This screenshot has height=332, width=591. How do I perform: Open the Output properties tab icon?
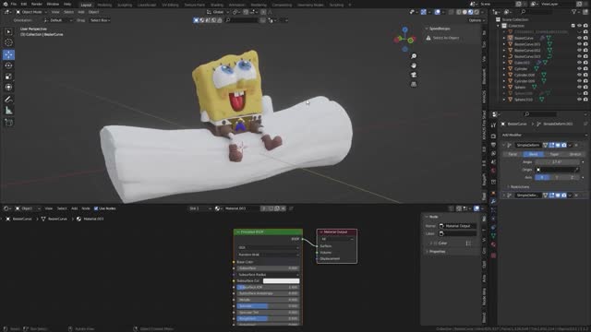click(x=493, y=145)
